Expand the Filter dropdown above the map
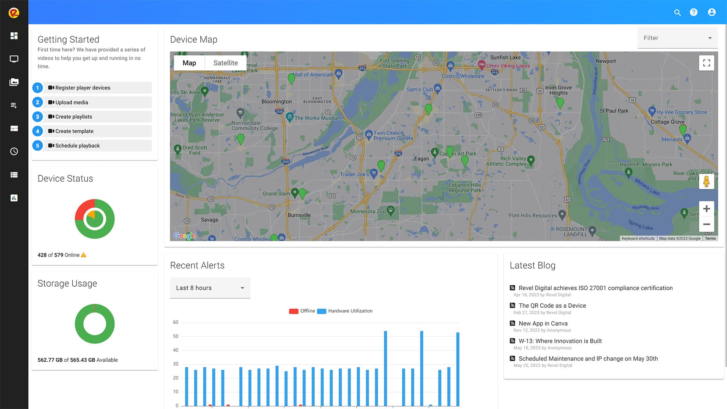This screenshot has height=409, width=727. [x=677, y=38]
